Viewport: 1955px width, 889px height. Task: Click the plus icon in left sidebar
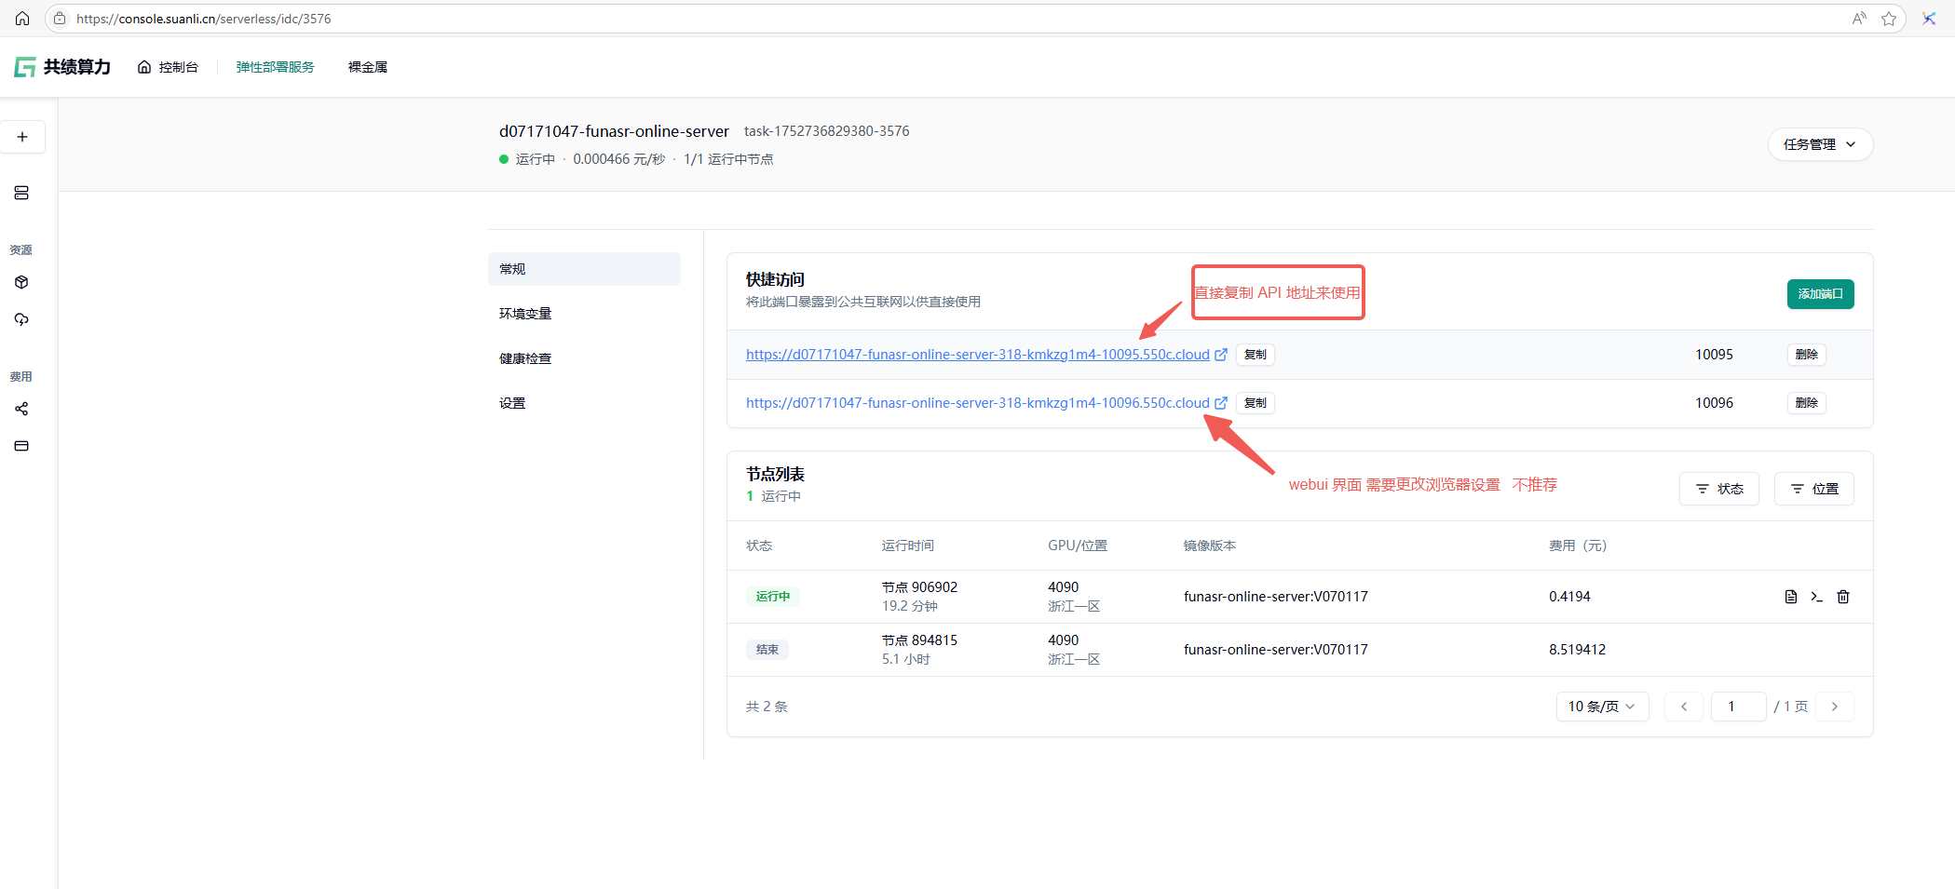pos(22,137)
